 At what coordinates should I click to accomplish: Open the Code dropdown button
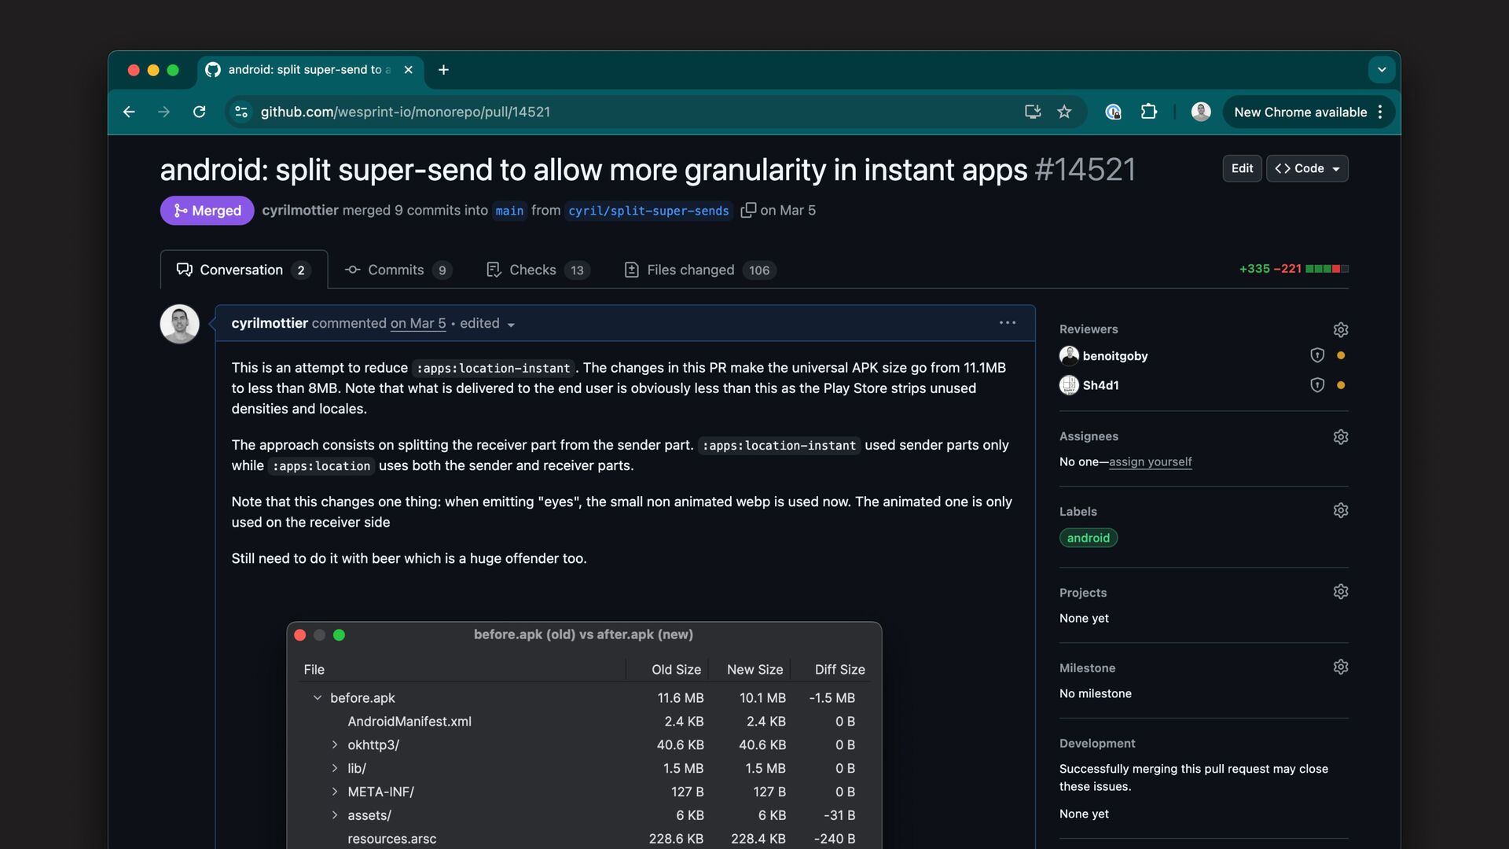(x=1307, y=168)
